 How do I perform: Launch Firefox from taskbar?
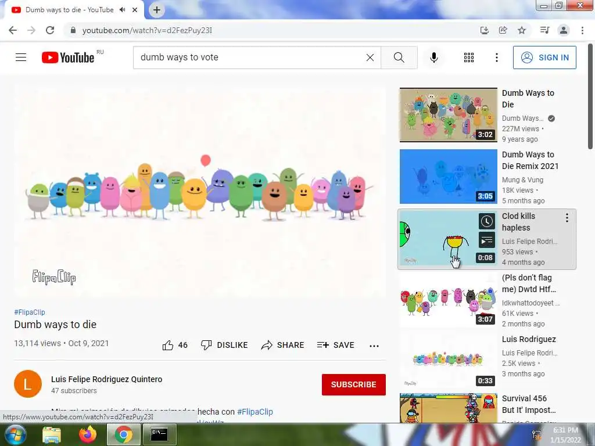(88, 434)
